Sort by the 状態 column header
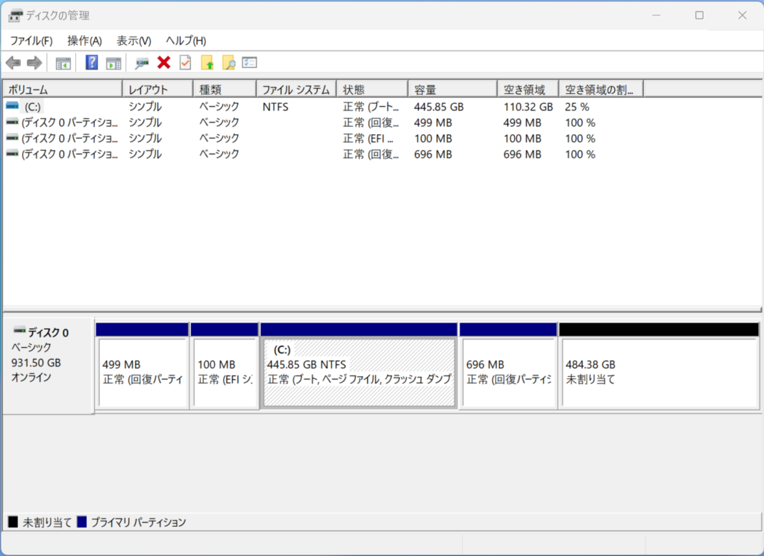764x556 pixels. [372, 89]
